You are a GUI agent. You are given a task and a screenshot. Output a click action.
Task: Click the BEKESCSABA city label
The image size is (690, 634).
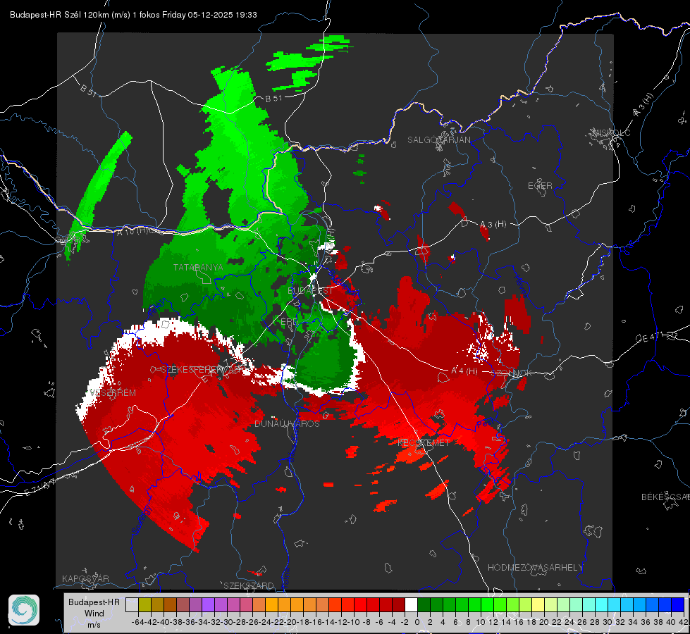(665, 497)
